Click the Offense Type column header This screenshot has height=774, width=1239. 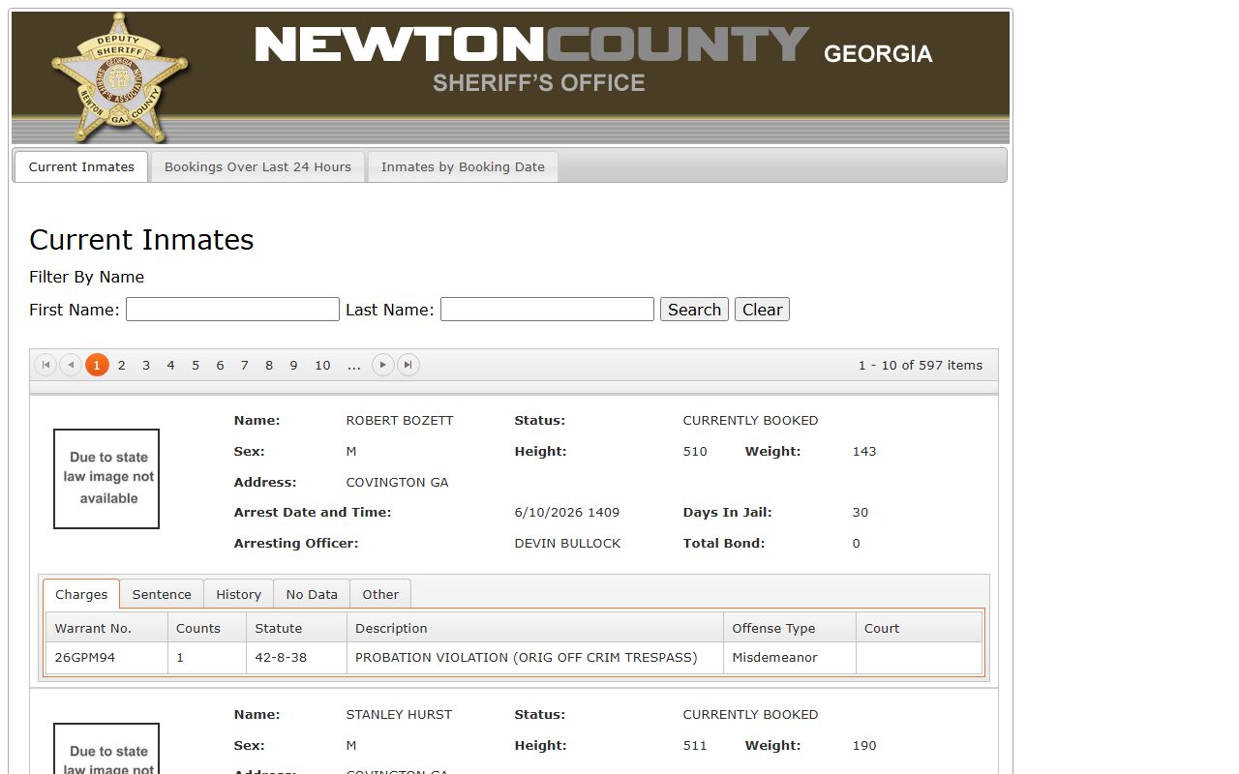(790, 628)
